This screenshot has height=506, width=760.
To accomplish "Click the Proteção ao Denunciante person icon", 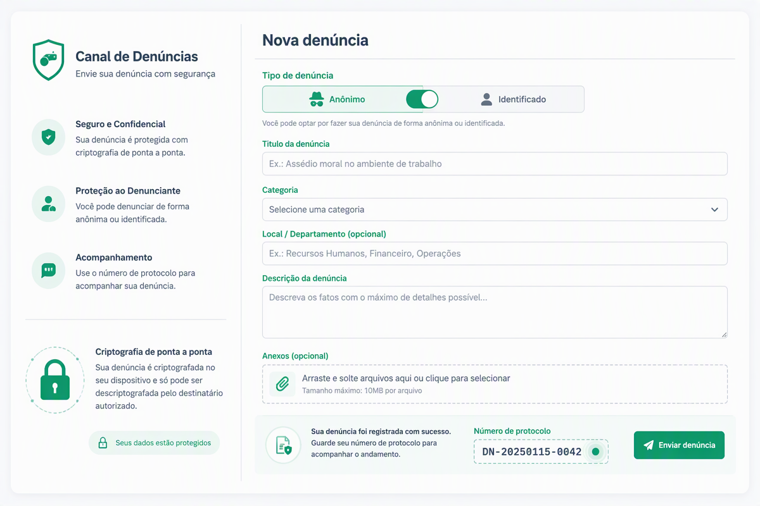I will pos(48,204).
